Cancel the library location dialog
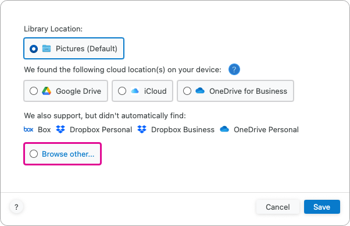The width and height of the screenshot is (350, 226). tap(278, 207)
